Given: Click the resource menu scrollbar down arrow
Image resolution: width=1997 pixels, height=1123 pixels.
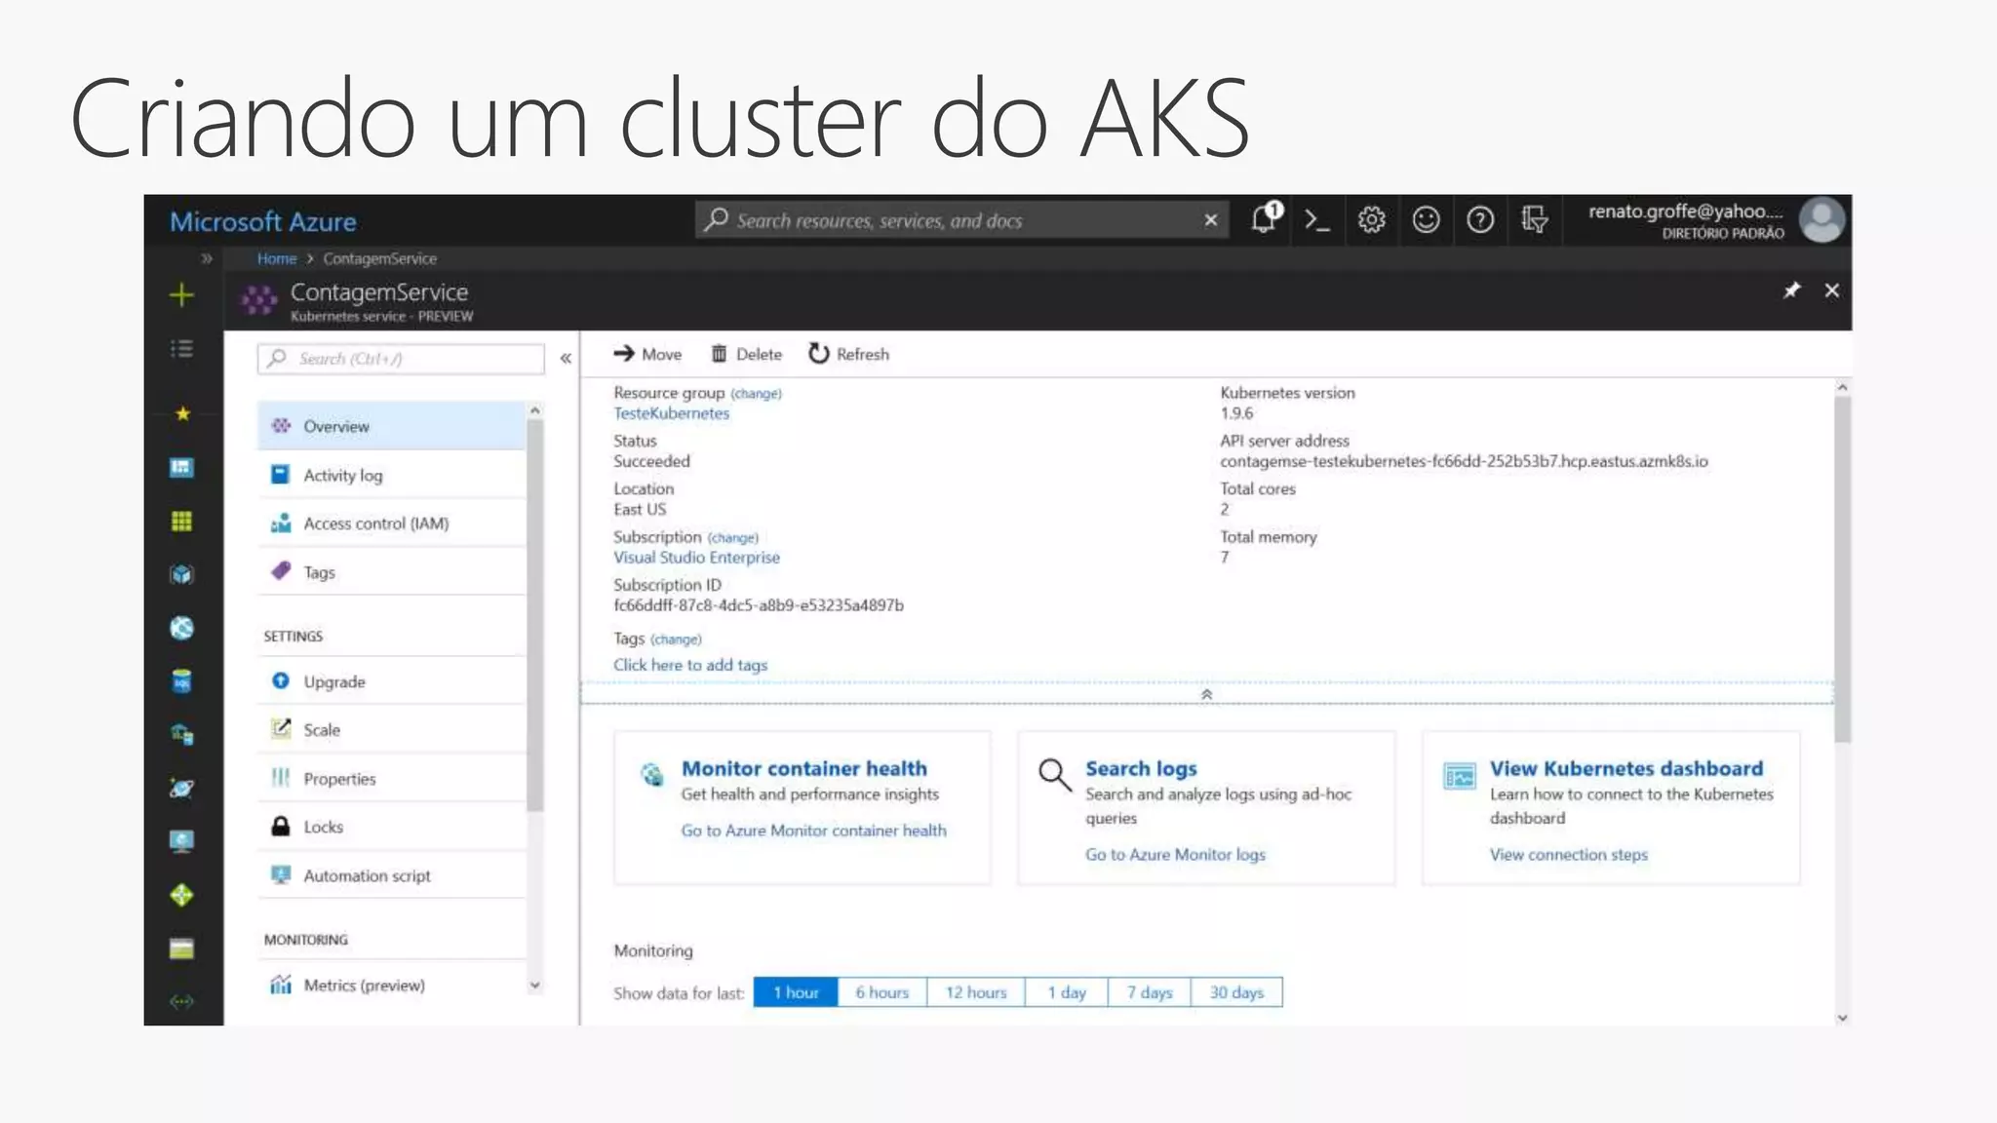Looking at the screenshot, I should coord(534,986).
